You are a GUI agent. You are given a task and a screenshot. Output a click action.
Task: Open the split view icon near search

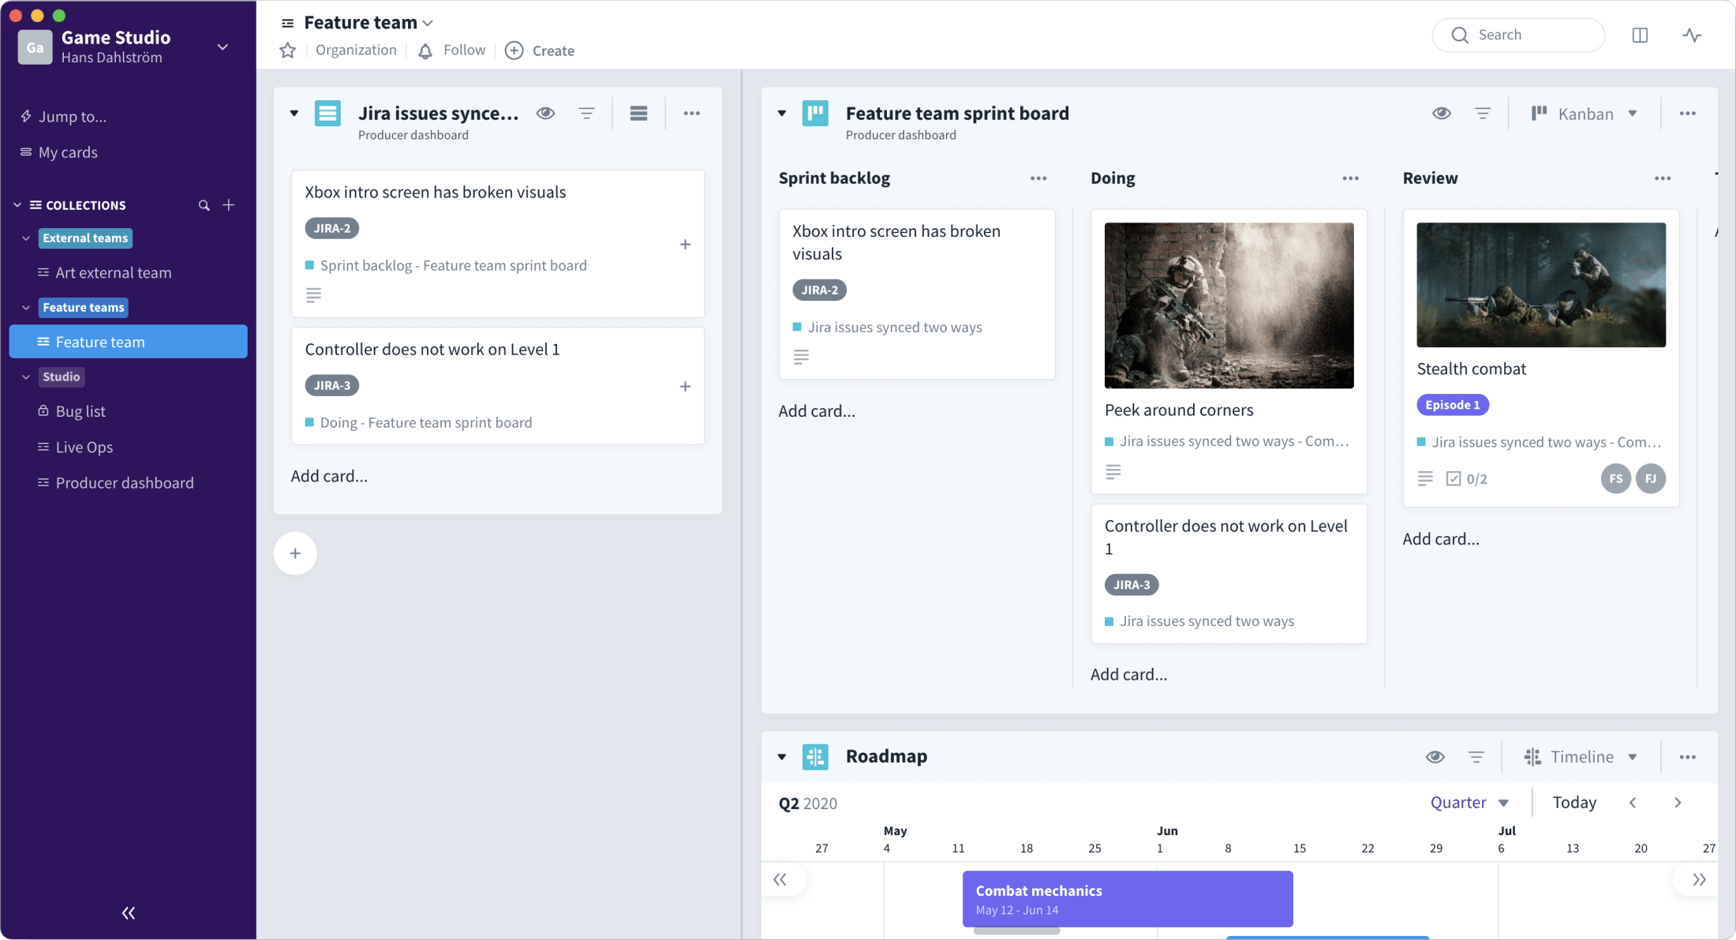coord(1641,35)
